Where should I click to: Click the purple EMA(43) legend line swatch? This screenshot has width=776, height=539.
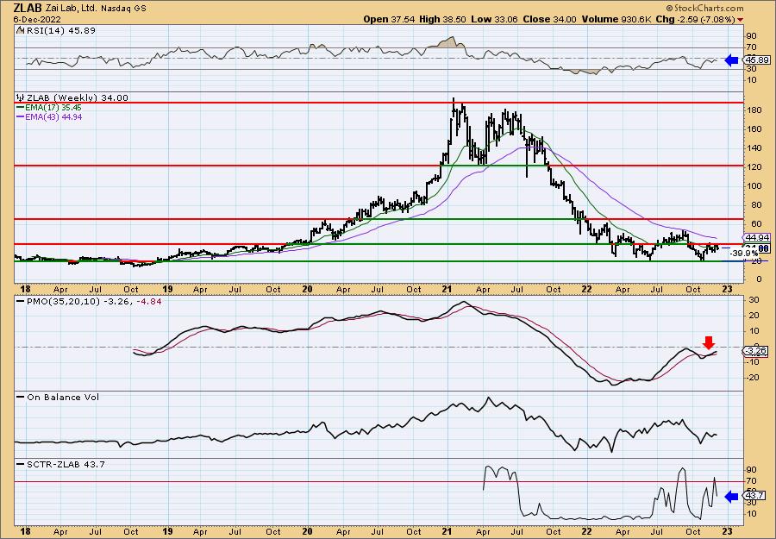[x=21, y=116]
